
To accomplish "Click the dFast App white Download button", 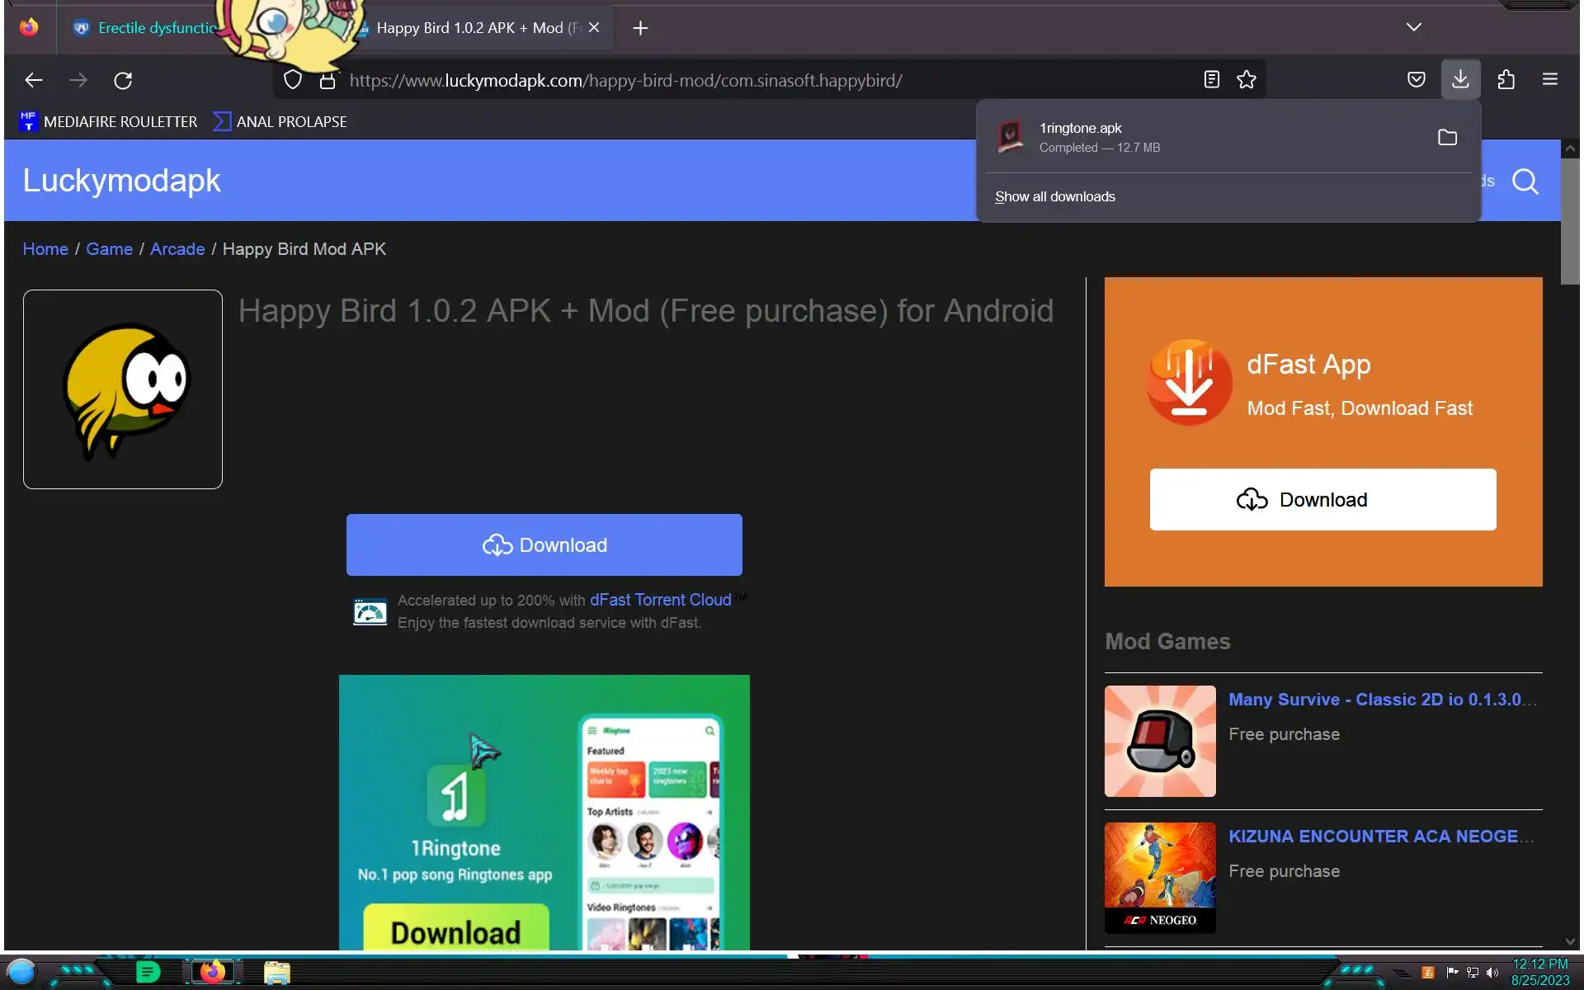I will 1322,499.
